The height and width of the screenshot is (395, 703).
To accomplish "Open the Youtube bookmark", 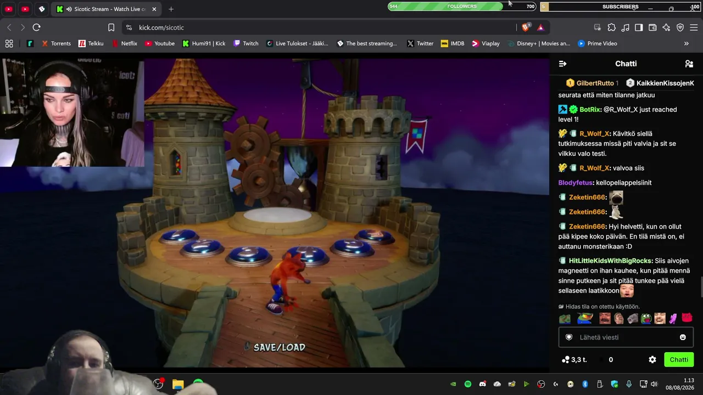I will 160,43.
